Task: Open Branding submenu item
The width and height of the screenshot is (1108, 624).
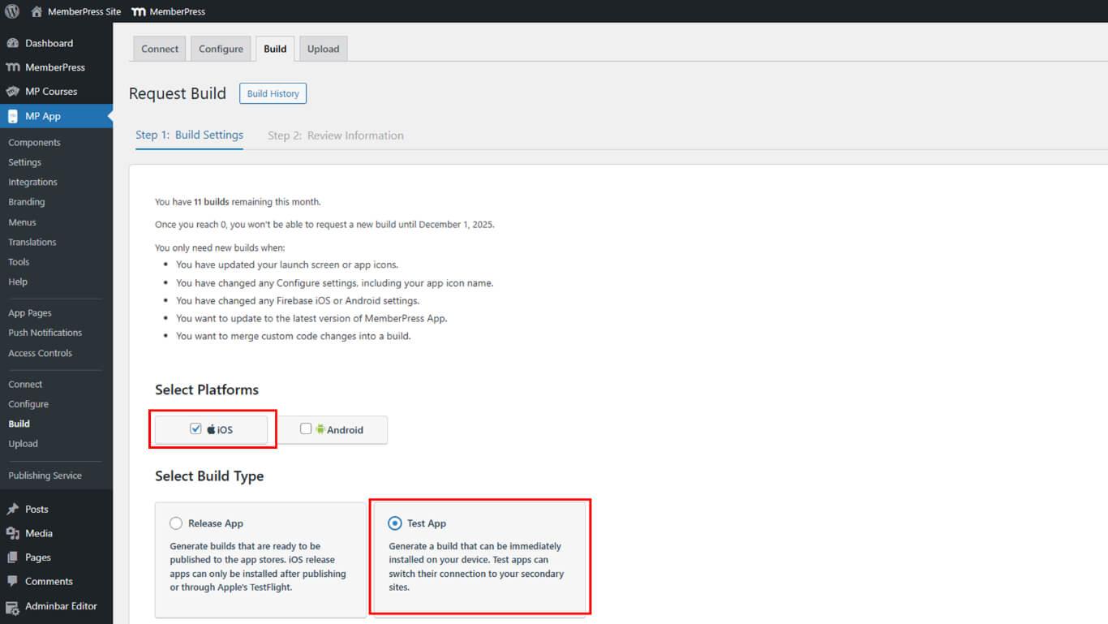Action: [27, 202]
